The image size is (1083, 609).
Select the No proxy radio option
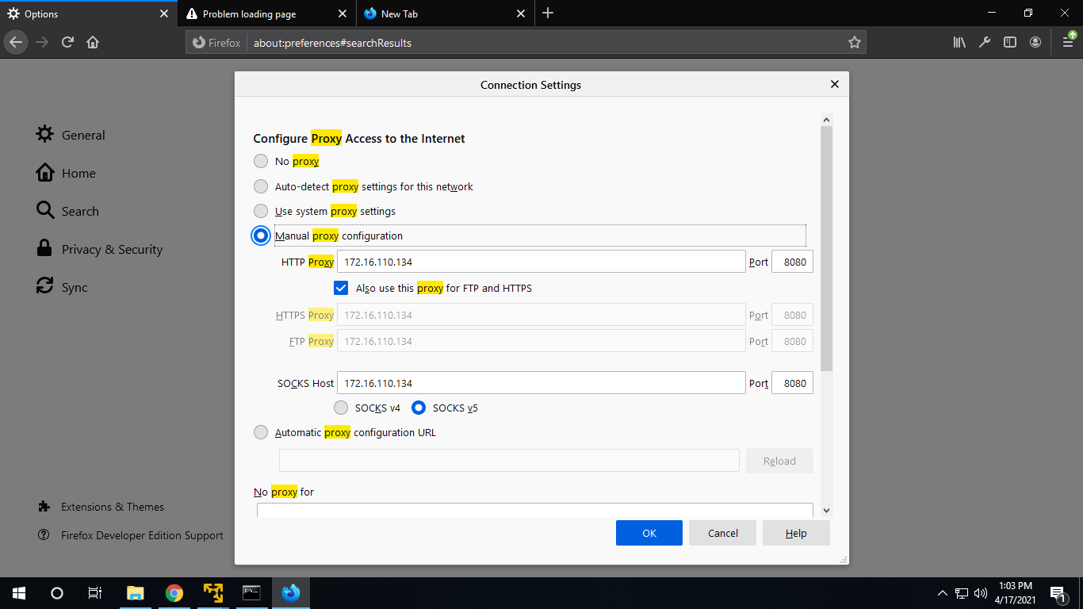261,162
